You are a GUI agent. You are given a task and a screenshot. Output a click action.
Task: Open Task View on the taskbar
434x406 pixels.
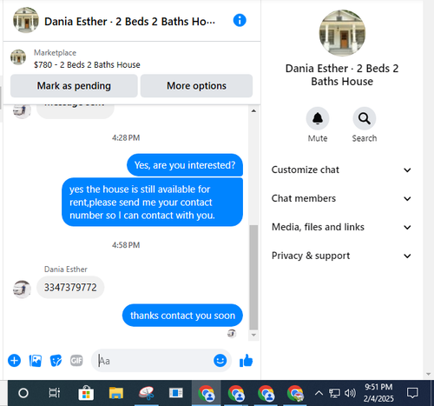(54, 393)
